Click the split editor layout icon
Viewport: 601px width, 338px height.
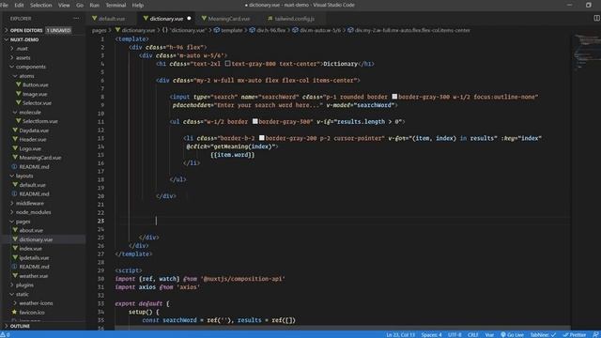[597, 18]
